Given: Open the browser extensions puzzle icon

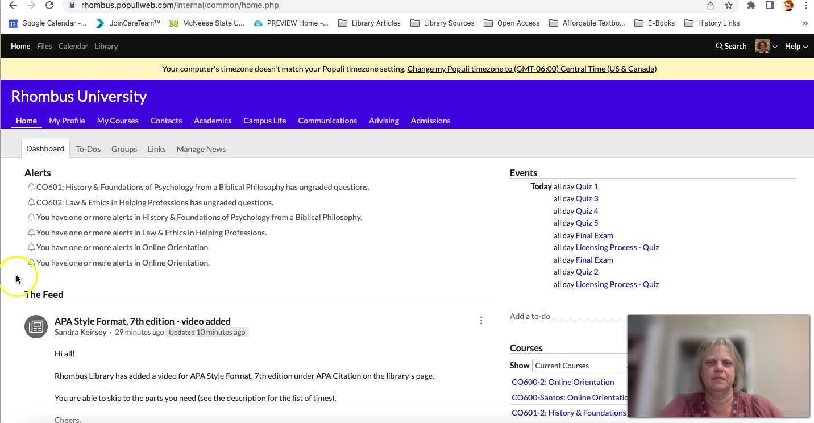Looking at the screenshot, I should coord(751,5).
